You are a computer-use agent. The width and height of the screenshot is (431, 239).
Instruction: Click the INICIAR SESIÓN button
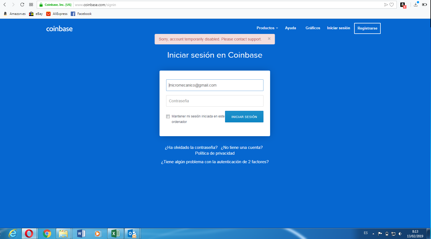pos(244,117)
